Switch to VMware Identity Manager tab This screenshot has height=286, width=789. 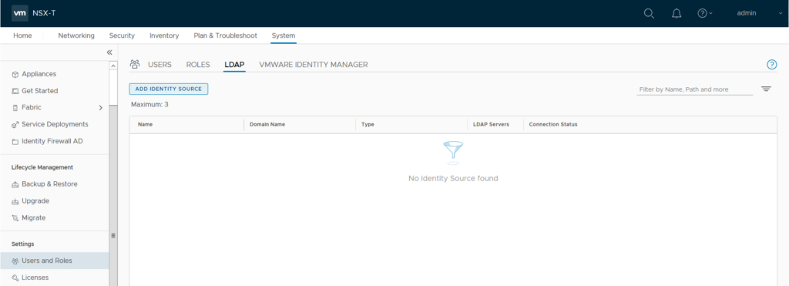(x=314, y=65)
